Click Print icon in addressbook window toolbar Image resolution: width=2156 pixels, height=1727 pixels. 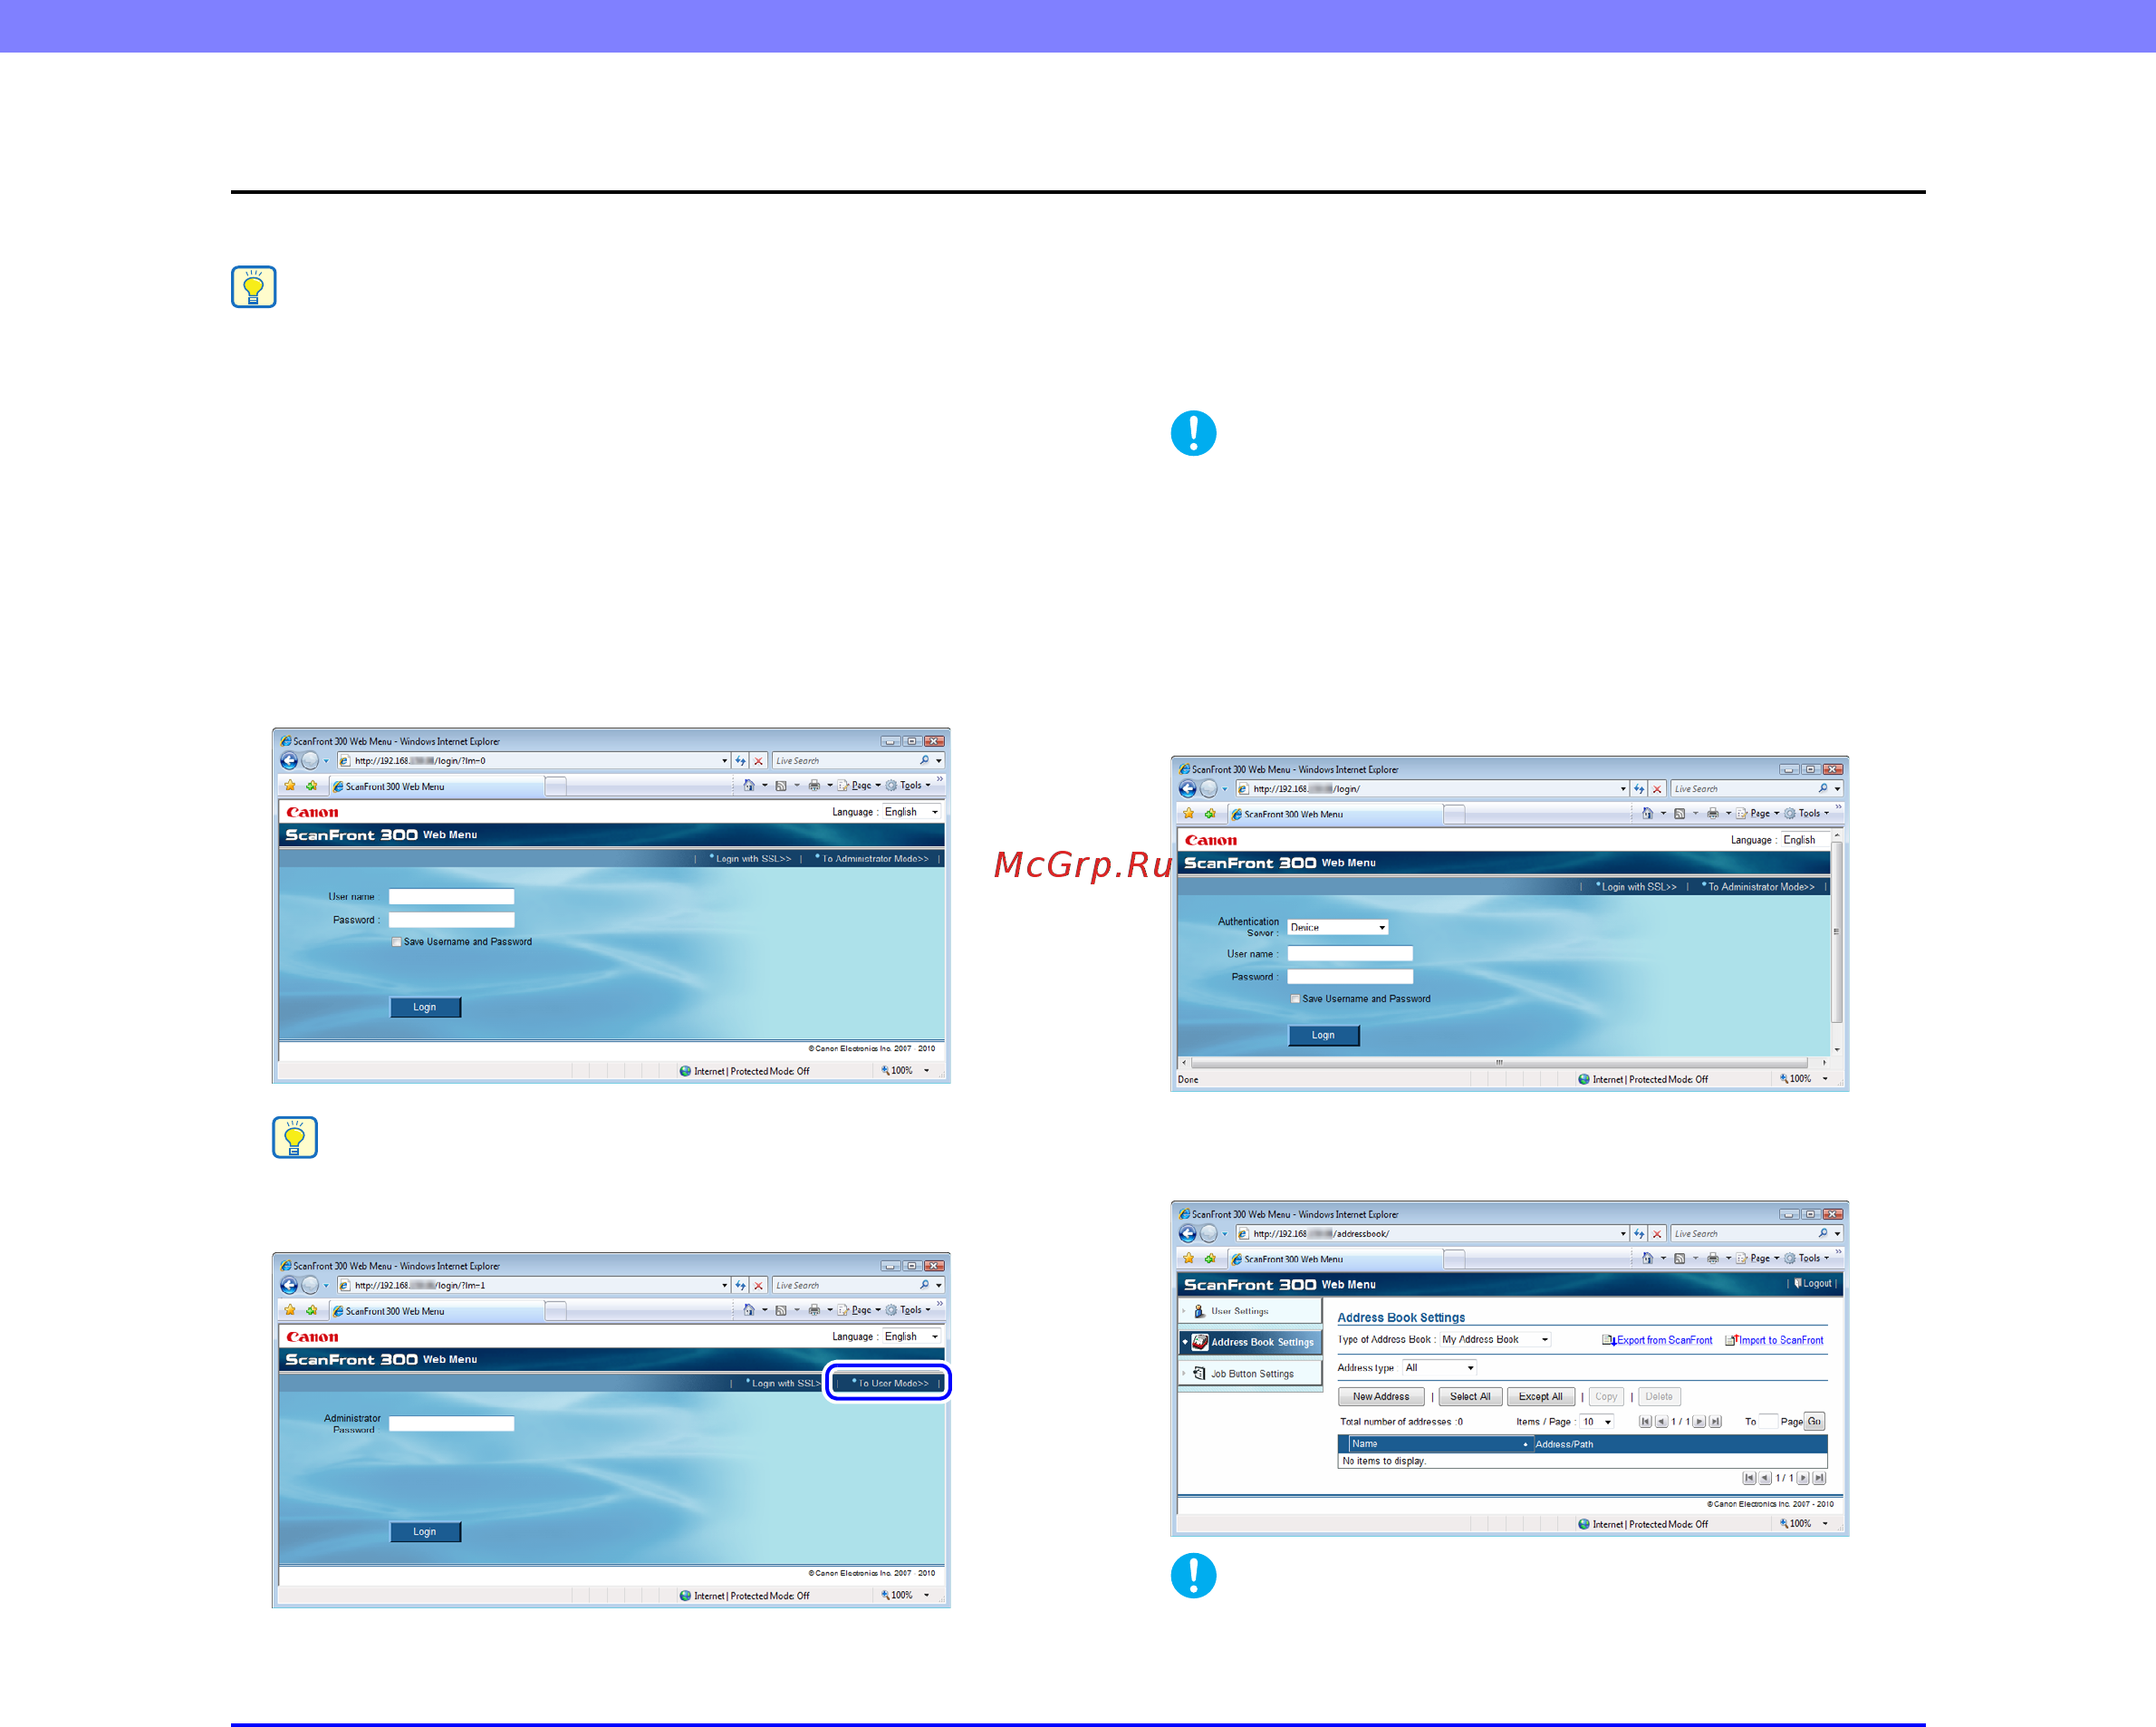click(x=1713, y=1258)
